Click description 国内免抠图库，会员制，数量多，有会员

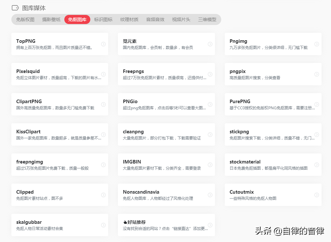click(x=158, y=48)
